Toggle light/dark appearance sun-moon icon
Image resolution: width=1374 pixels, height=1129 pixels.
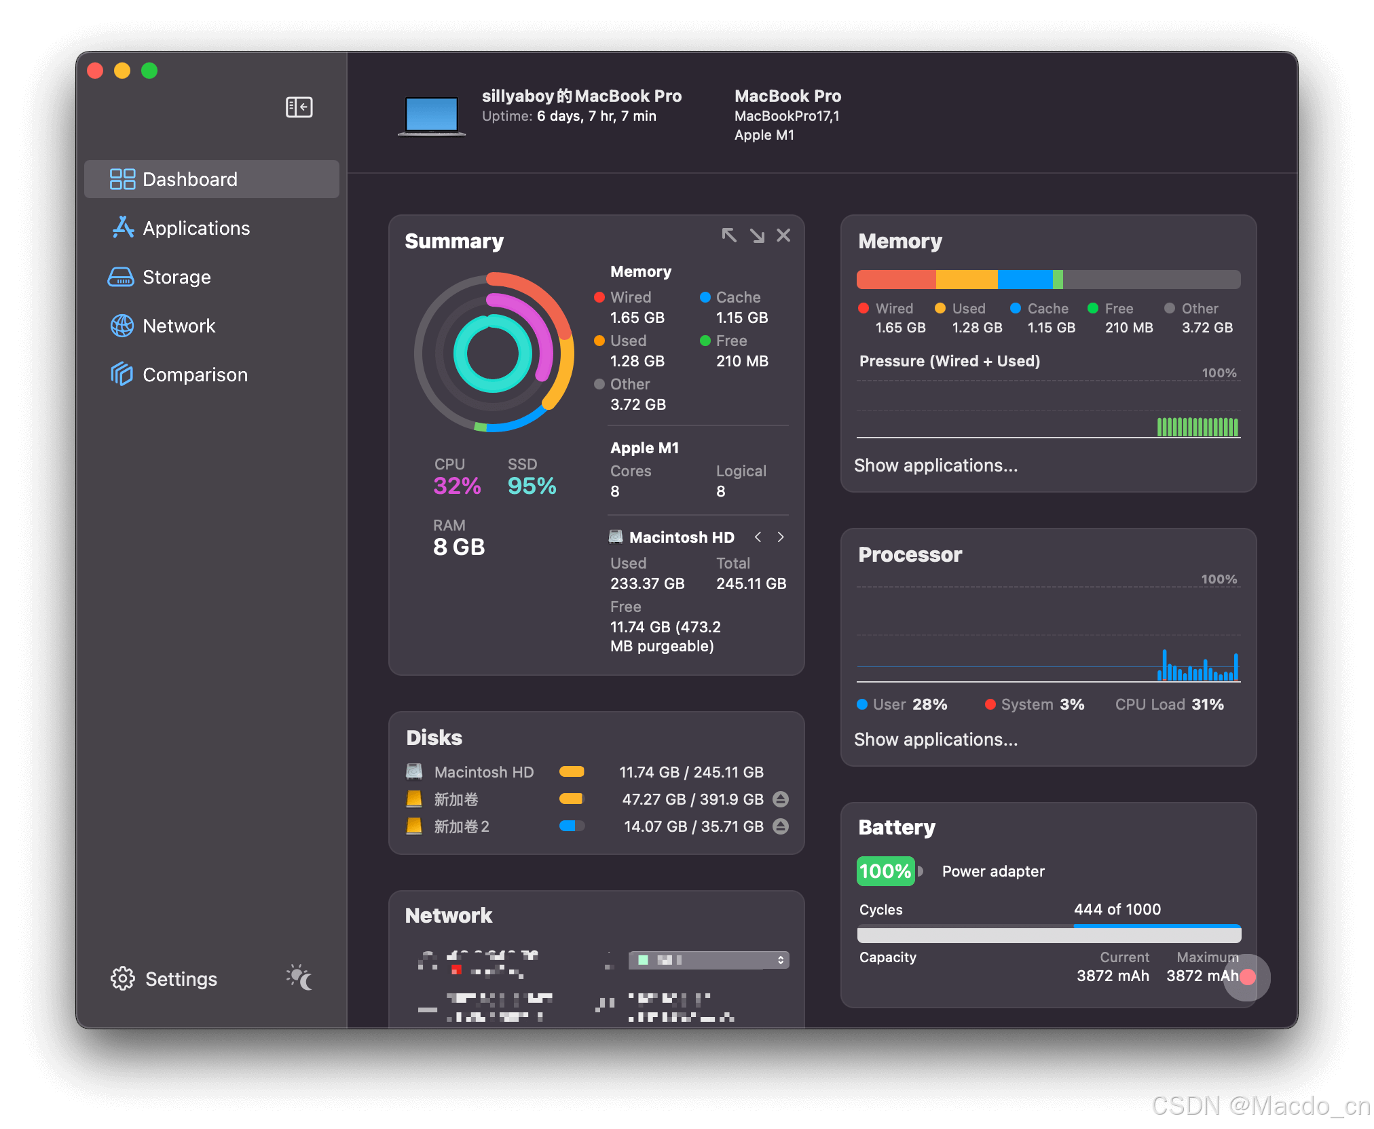pos(299,977)
